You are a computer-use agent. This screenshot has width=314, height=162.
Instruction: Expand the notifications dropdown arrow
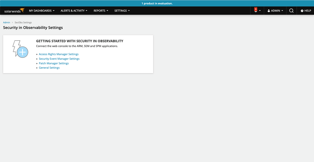[x=260, y=11]
